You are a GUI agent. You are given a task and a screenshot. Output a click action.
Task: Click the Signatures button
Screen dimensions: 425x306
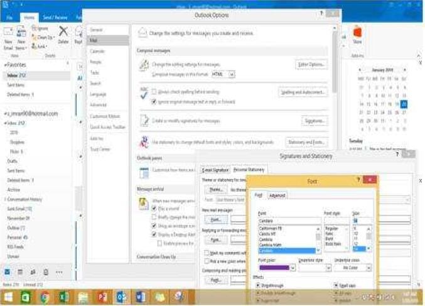[315, 121]
